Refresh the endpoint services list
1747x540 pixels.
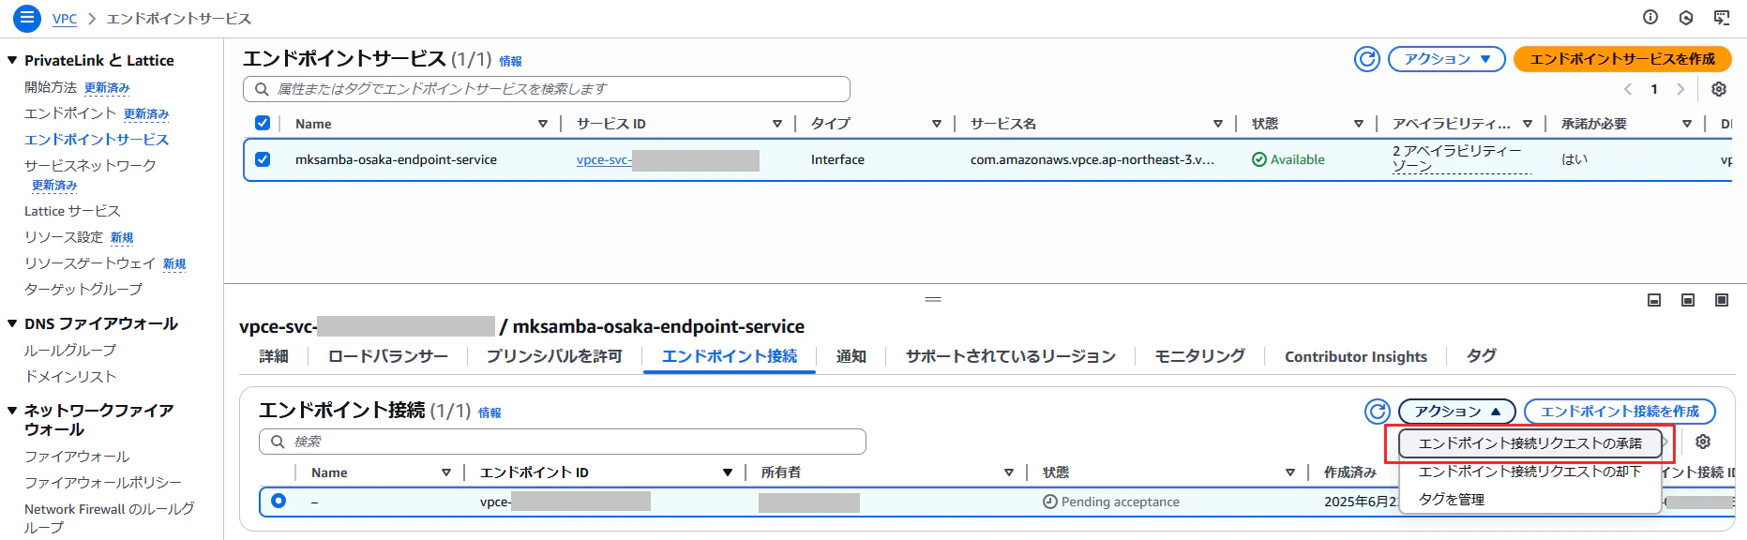coord(1367,59)
